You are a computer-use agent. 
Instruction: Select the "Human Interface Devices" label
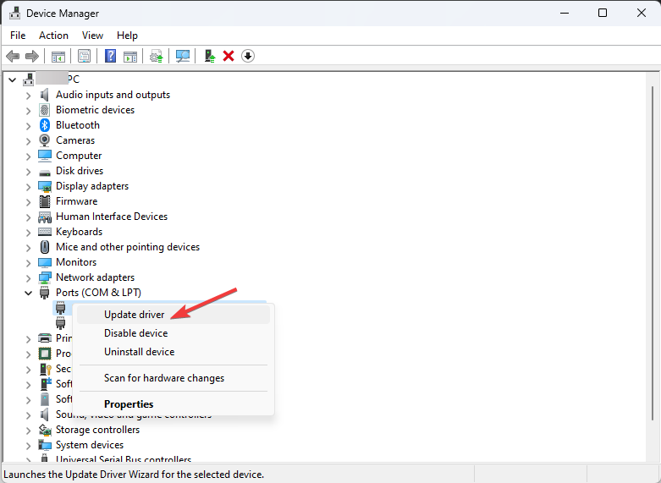pyautogui.click(x=112, y=217)
